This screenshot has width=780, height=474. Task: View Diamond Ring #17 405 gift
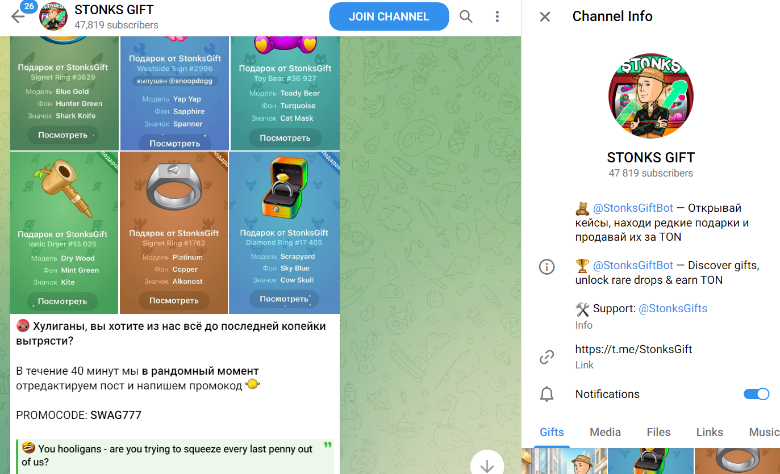[284, 299]
